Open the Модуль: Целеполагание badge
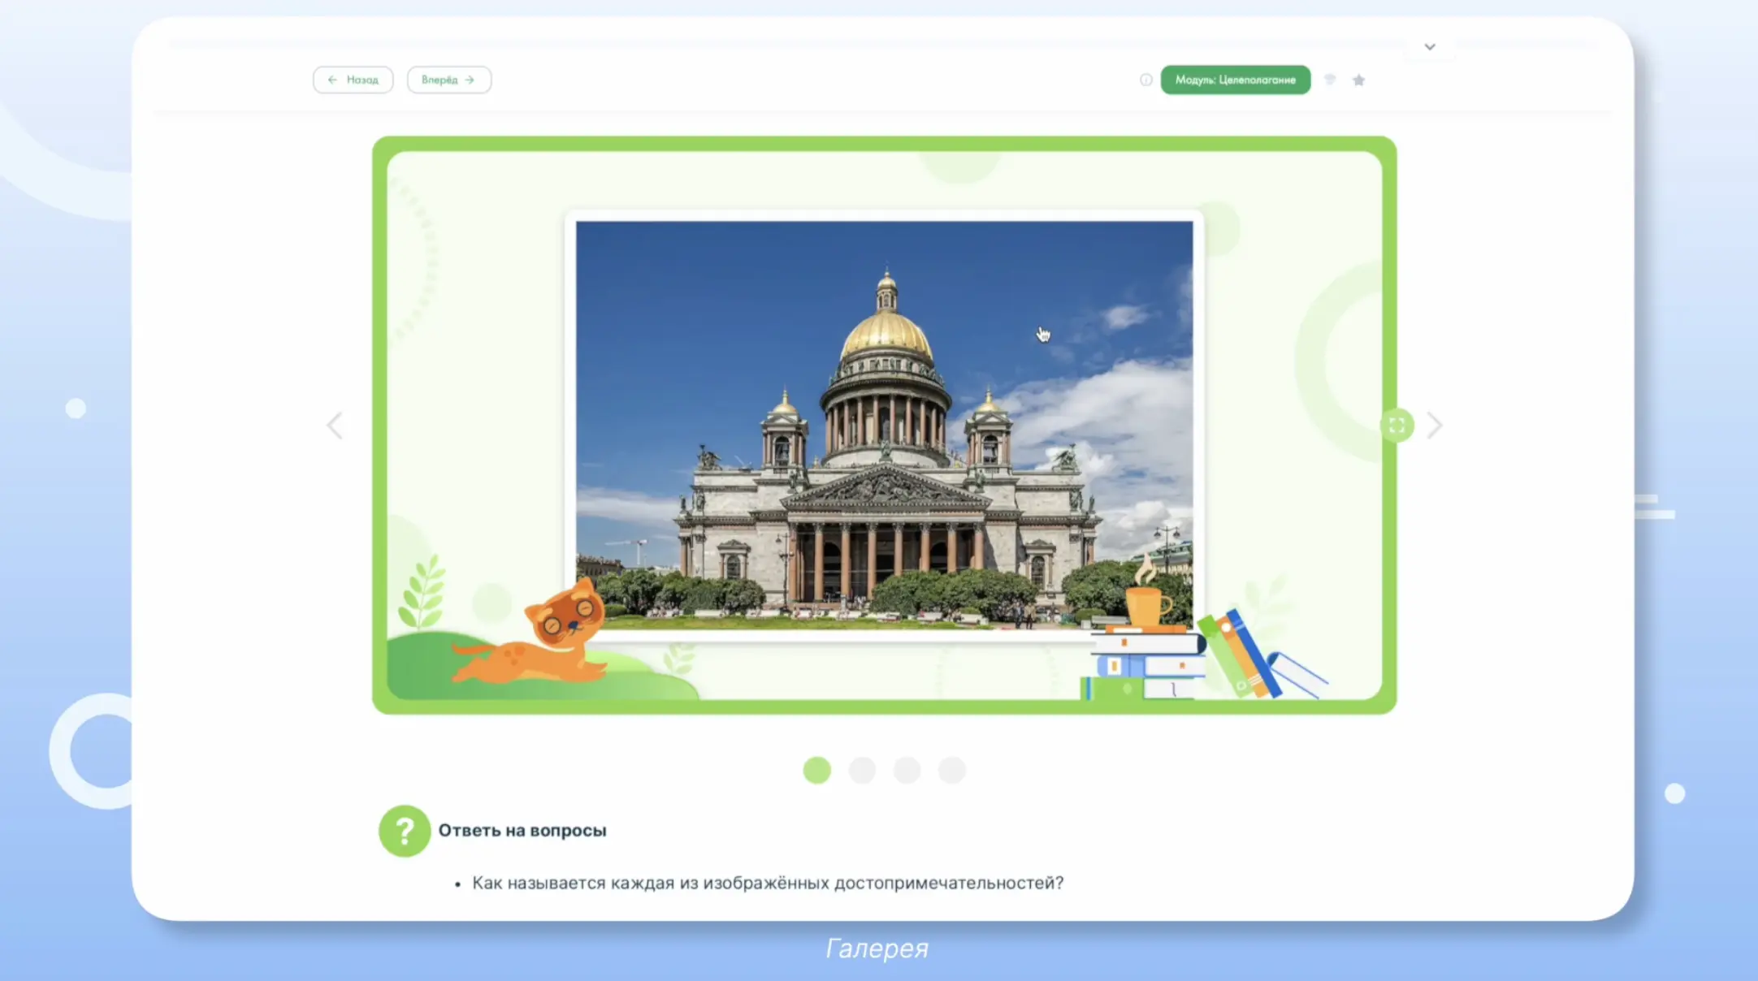The width and height of the screenshot is (1758, 981). [x=1236, y=80]
